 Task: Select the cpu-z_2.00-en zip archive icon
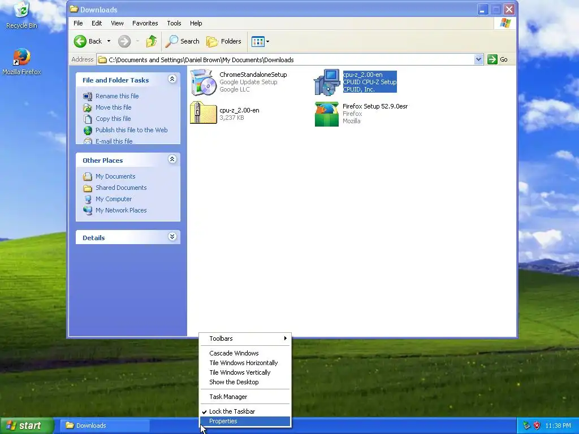coord(203,113)
